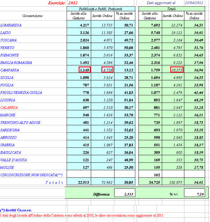The width and height of the screenshot is (210, 222).
Task: Click the 2012 year cell
Action: pyautogui.click(x=73, y=3)
